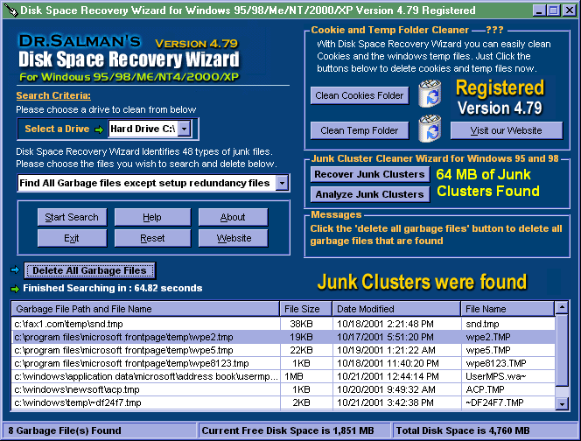Sort by File Name column header
Screen dimensions: 581x441
pyautogui.click(x=507, y=309)
